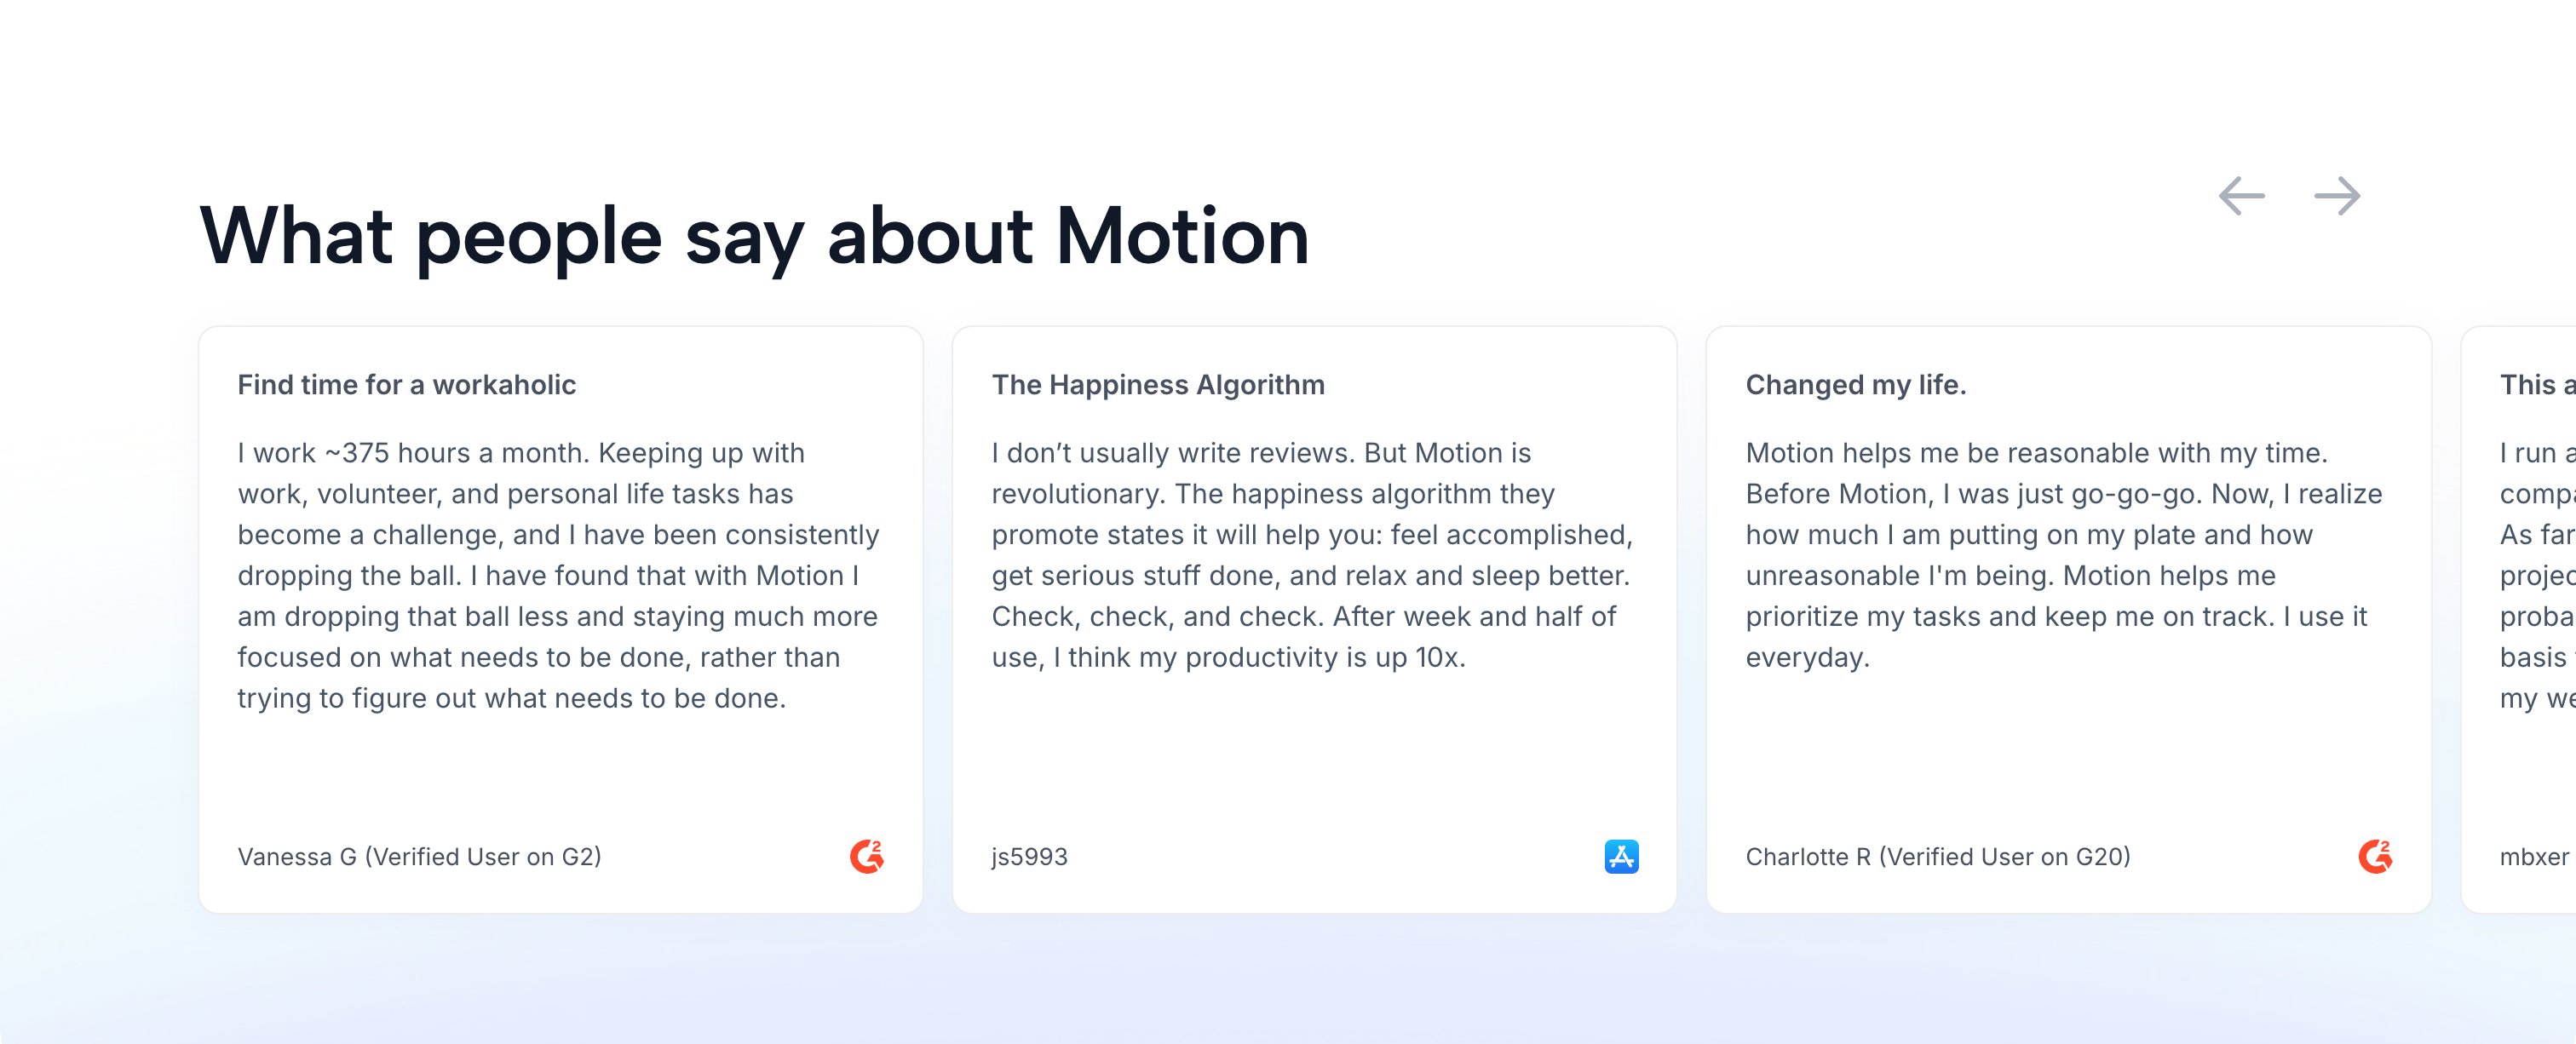Select "The Happiness Algorithm" review title

1157,385
